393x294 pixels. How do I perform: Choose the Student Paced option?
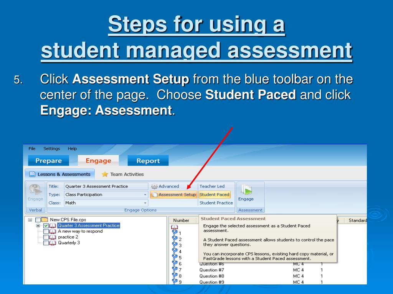(215, 194)
